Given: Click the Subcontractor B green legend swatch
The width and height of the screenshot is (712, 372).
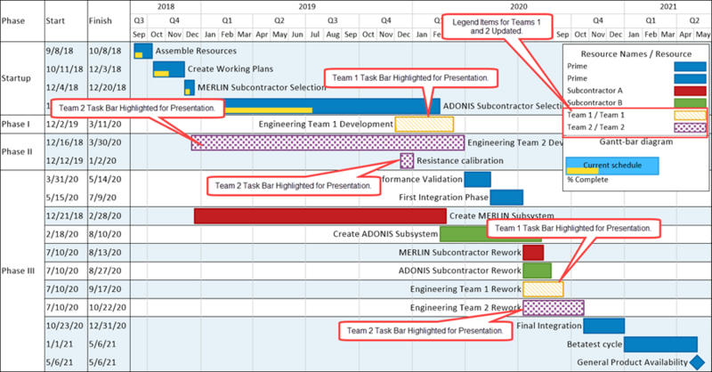Looking at the screenshot, I should coord(691,102).
